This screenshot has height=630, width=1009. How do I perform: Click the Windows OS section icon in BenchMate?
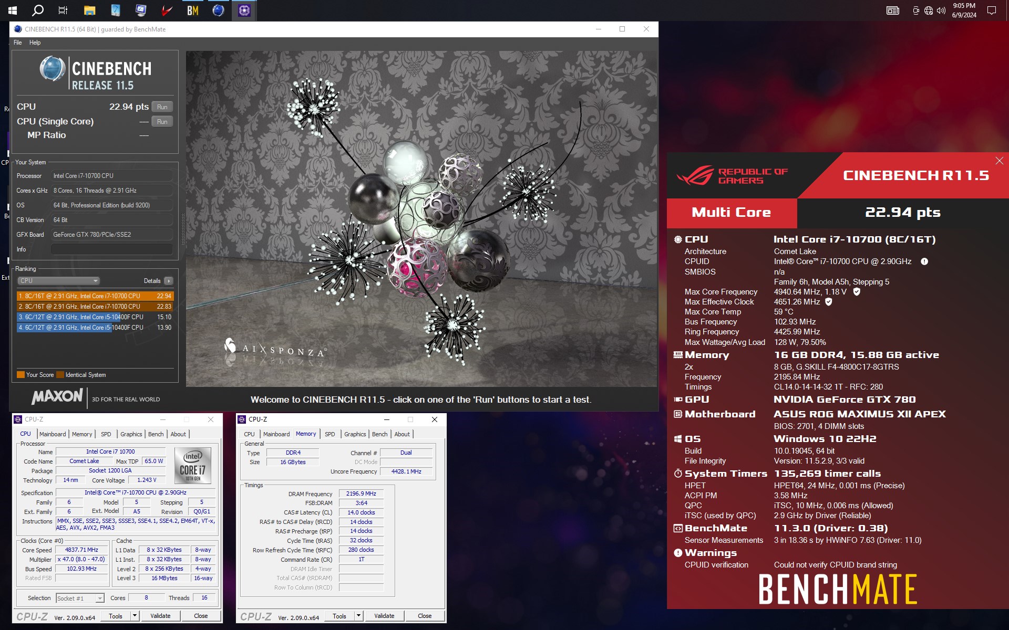click(678, 439)
